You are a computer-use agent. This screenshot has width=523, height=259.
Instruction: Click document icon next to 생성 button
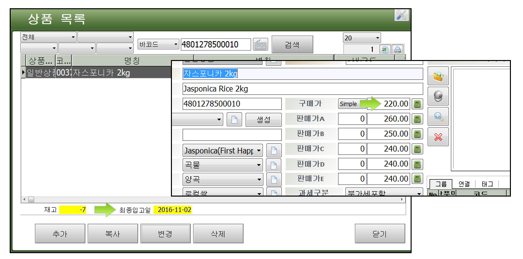(x=234, y=120)
